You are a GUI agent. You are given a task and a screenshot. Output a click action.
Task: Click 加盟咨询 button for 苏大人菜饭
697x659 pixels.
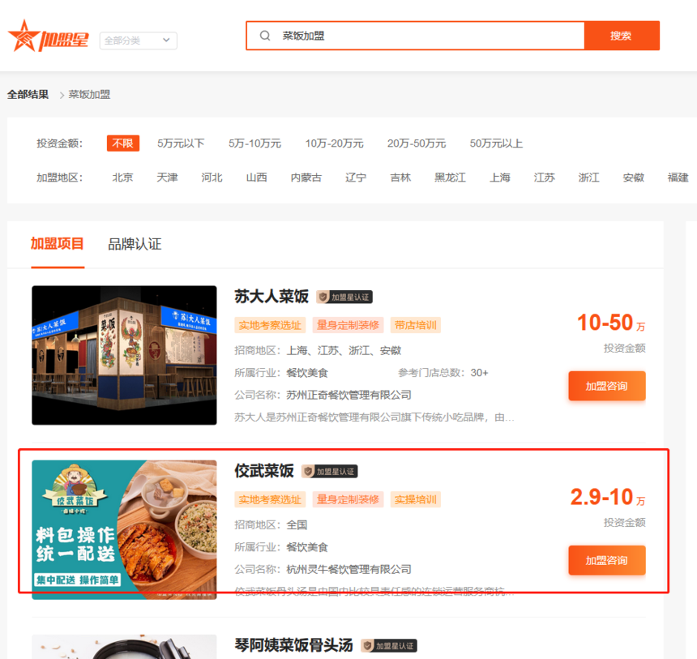607,386
